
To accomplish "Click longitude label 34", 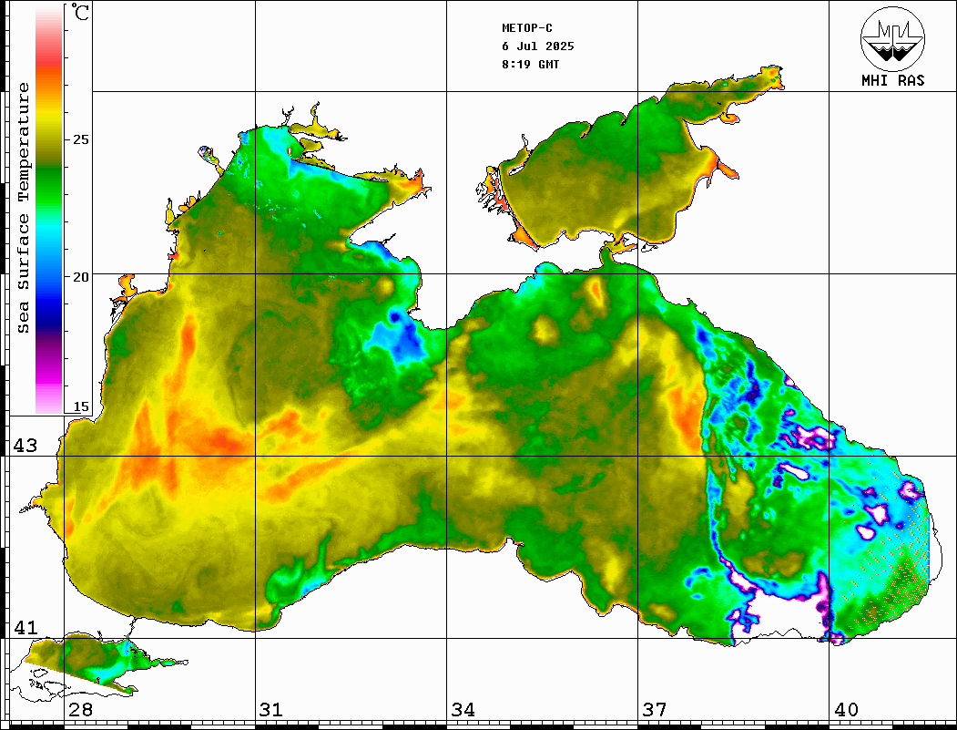I will (463, 710).
